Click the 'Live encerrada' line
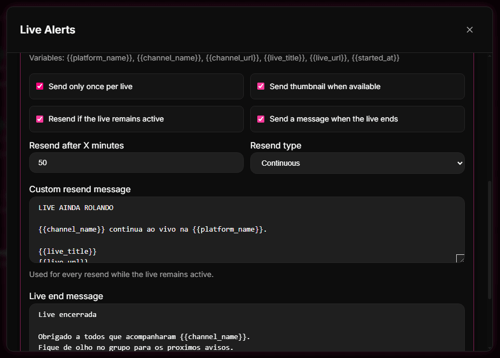The height and width of the screenshot is (358, 500). coord(67,315)
